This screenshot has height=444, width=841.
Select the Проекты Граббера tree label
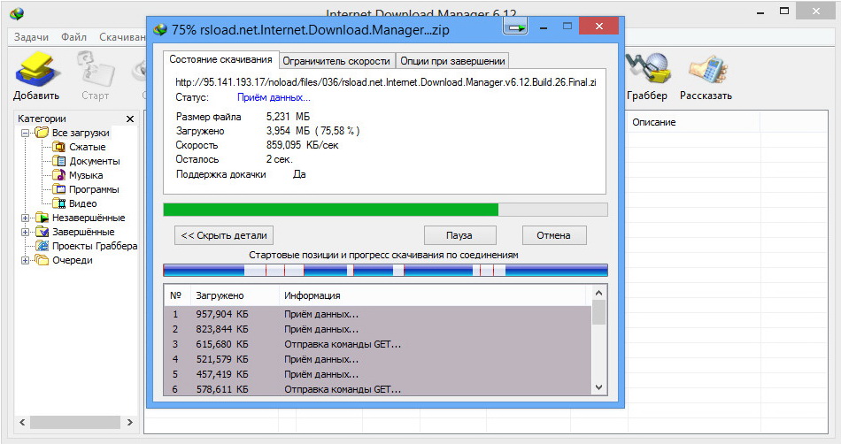(95, 246)
